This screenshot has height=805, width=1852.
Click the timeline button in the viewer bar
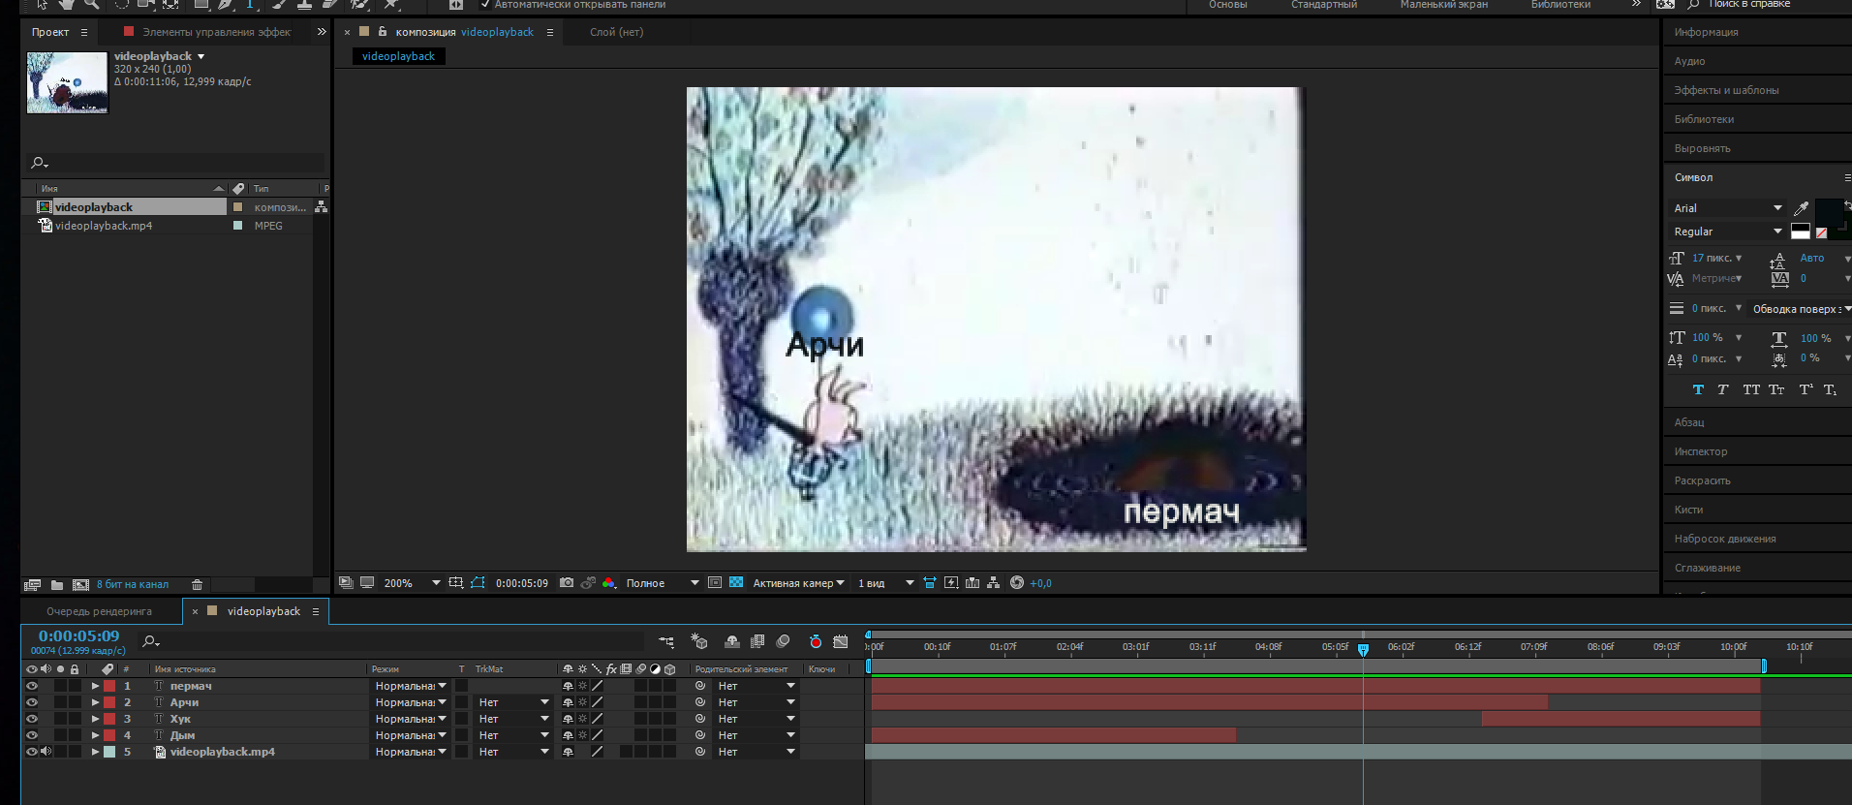pyautogui.click(x=972, y=583)
